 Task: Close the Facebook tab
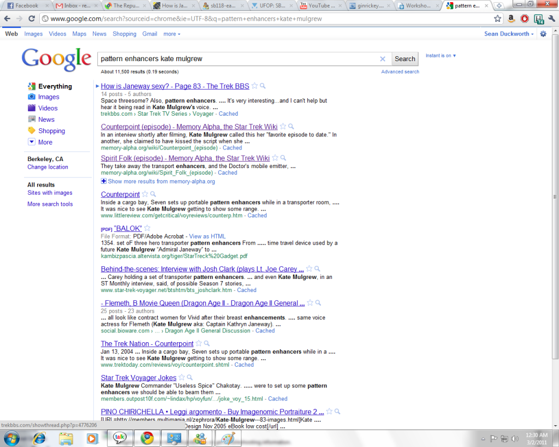47,5
